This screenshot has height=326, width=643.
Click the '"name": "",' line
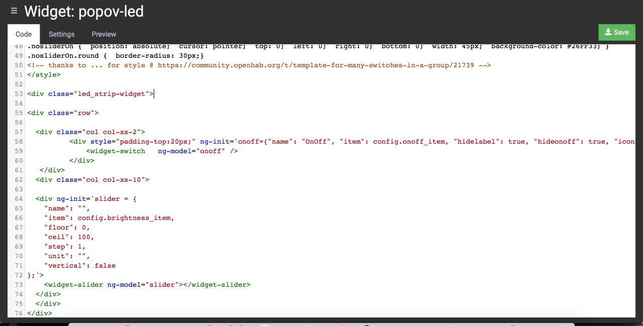67,208
